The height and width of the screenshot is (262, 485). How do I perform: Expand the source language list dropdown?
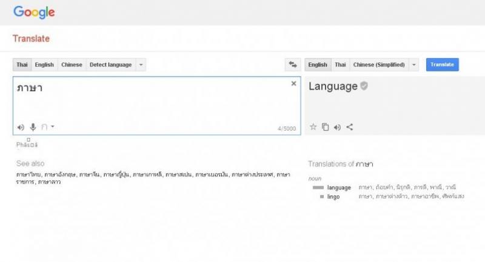point(141,65)
